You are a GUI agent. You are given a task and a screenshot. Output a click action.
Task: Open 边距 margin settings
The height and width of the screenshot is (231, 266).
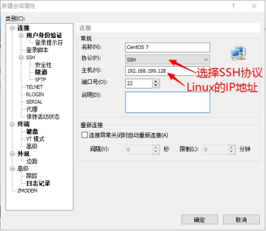[x=32, y=161]
